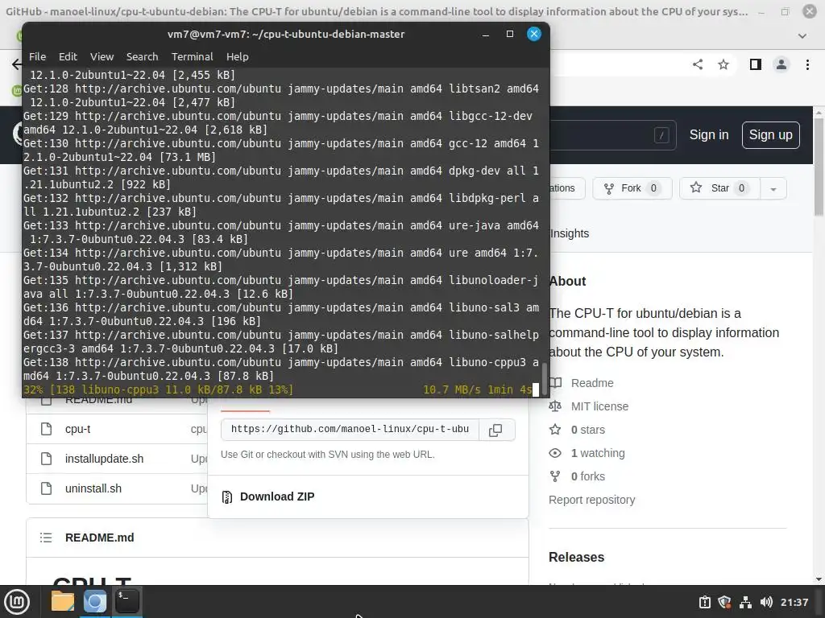Viewport: 825px width, 618px height.
Task: View the 0 forks link
Action: pyautogui.click(x=587, y=476)
